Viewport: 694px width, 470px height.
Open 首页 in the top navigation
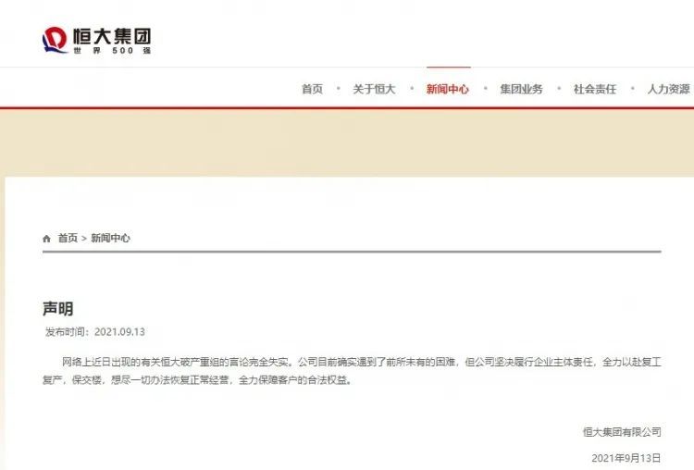[x=312, y=89]
